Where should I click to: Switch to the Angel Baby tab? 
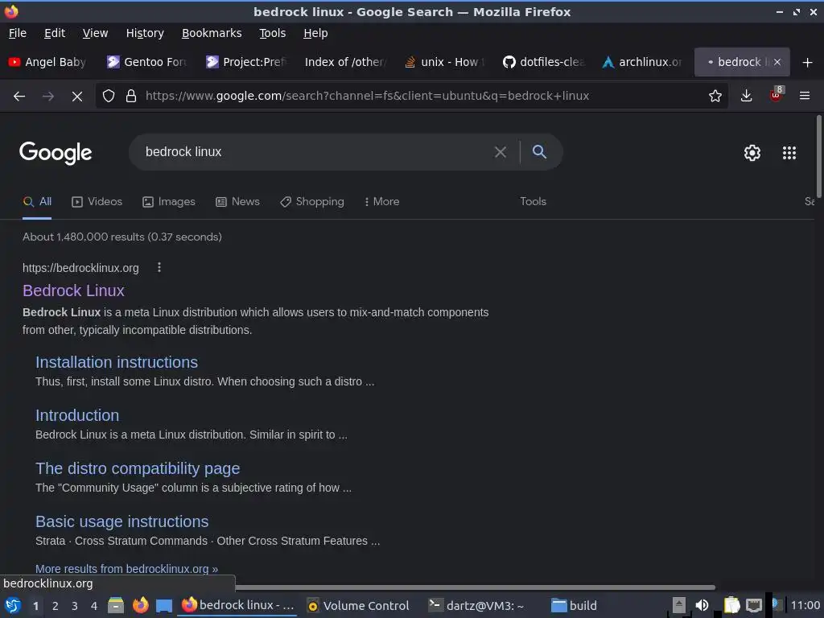pos(47,62)
